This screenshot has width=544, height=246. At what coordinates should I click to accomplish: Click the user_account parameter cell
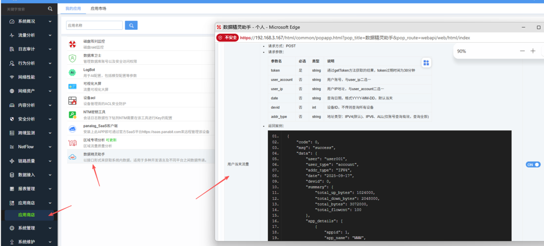pos(282,79)
